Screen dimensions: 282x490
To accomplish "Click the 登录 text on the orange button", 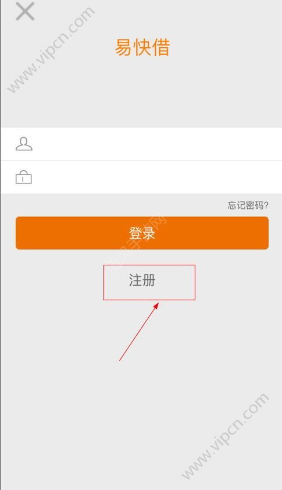I will [142, 233].
